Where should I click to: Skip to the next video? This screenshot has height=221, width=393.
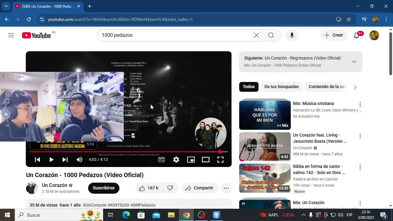pyautogui.click(x=65, y=160)
